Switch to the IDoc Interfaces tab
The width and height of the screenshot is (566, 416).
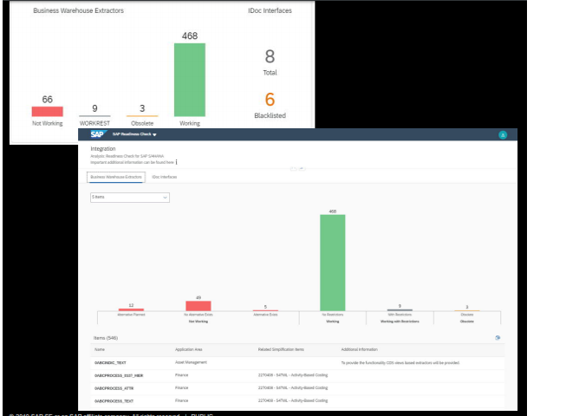coord(164,177)
